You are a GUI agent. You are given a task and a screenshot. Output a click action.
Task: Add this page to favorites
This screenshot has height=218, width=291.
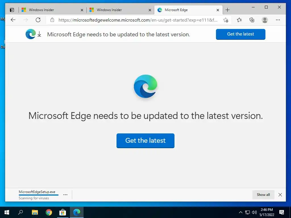coord(226,20)
